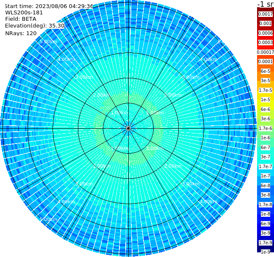
Task: Pick the 1e-8 value on the color scale
Action: pyautogui.click(x=266, y=214)
